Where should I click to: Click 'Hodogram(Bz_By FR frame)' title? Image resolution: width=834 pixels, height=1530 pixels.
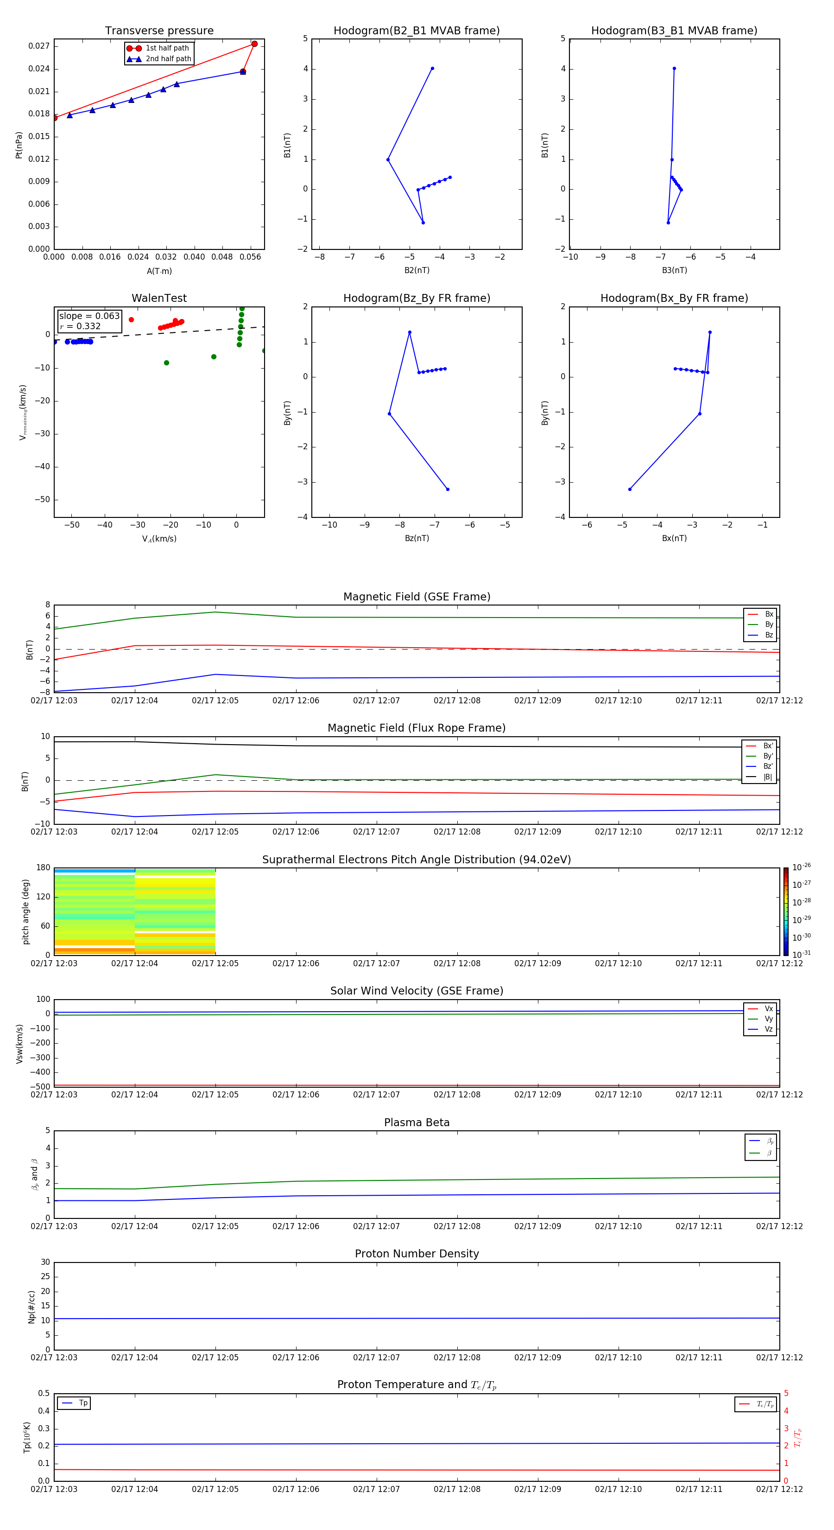click(416, 298)
